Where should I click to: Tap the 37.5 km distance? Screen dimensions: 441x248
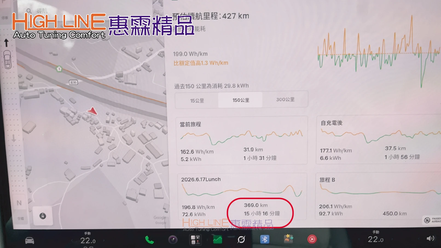[395, 148]
